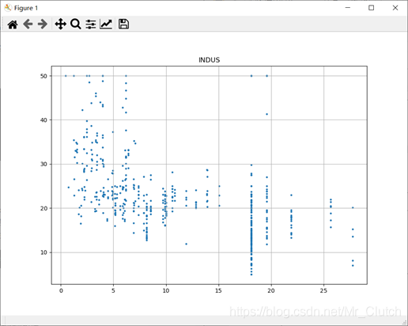Select the Zoom to rectangle tool
The image size is (408, 326).
[76, 25]
